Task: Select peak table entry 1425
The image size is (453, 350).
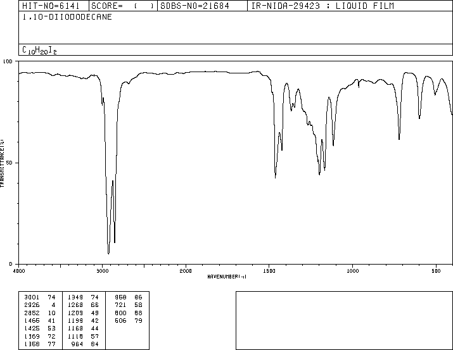Action: point(32,328)
